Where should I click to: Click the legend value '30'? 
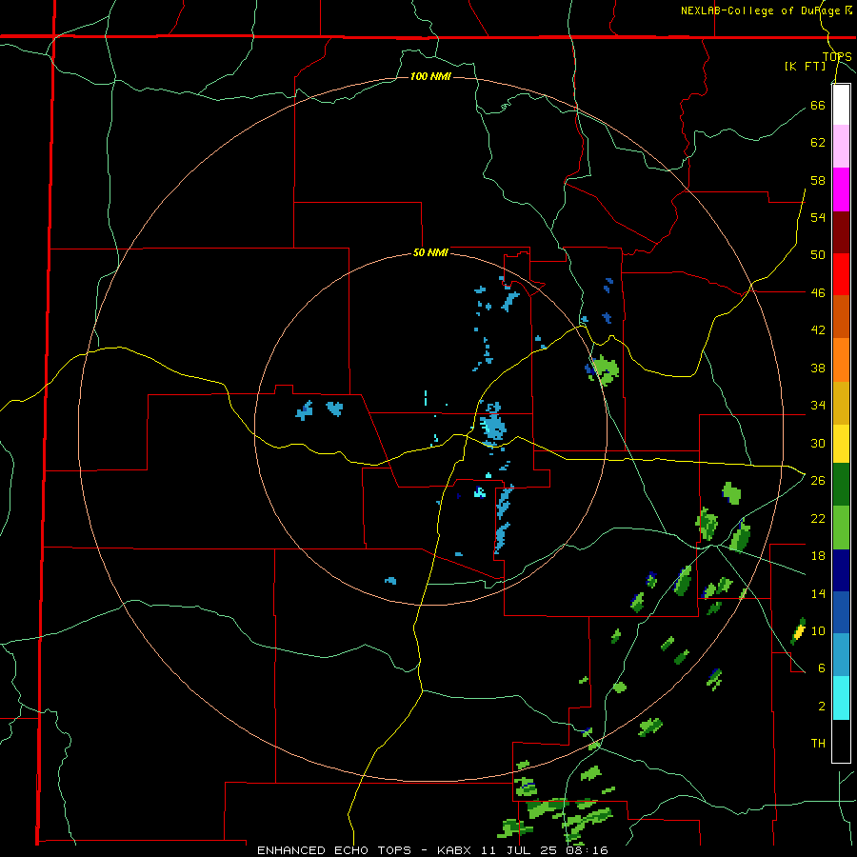click(x=818, y=443)
